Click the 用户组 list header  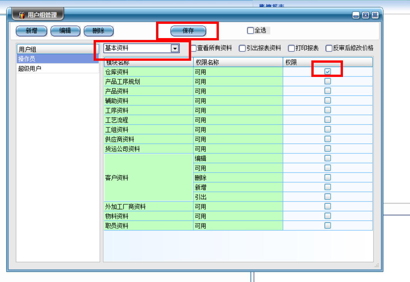[x=58, y=49]
